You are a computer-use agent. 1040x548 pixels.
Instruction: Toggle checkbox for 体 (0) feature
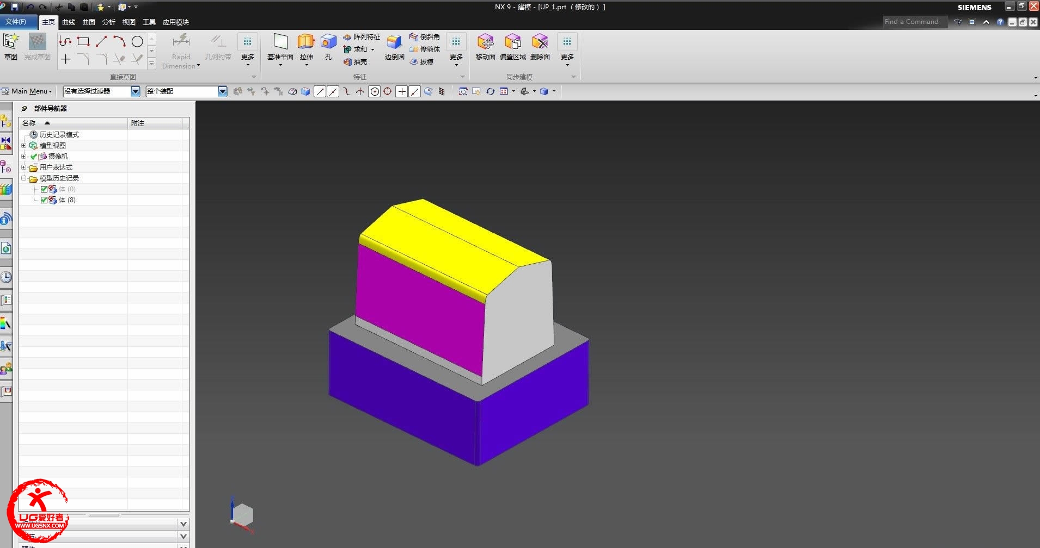point(44,189)
